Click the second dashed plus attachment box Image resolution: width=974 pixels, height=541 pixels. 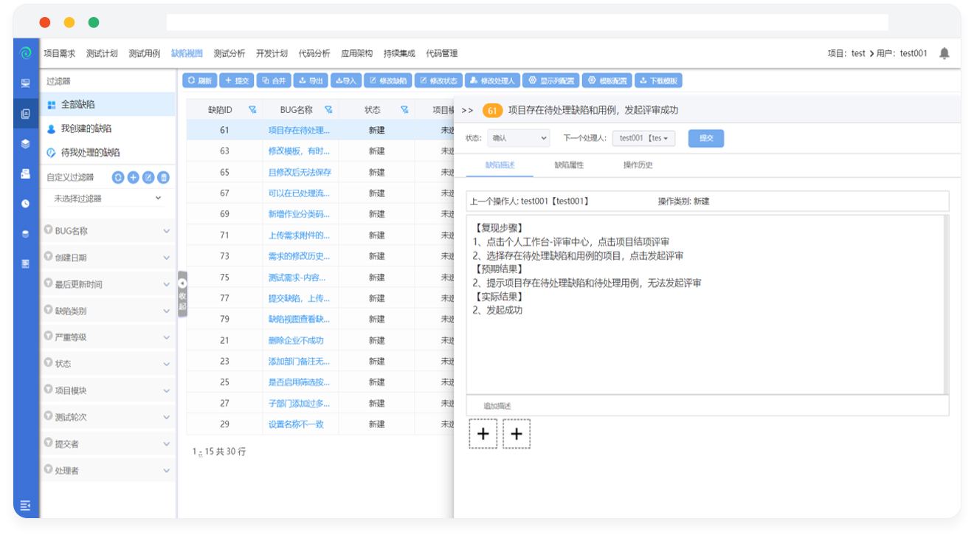517,434
